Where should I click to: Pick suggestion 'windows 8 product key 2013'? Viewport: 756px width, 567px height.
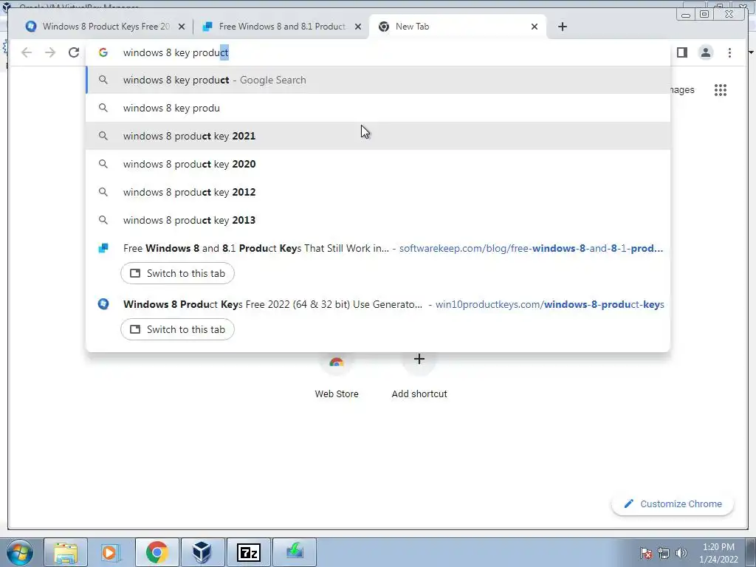pos(378,220)
